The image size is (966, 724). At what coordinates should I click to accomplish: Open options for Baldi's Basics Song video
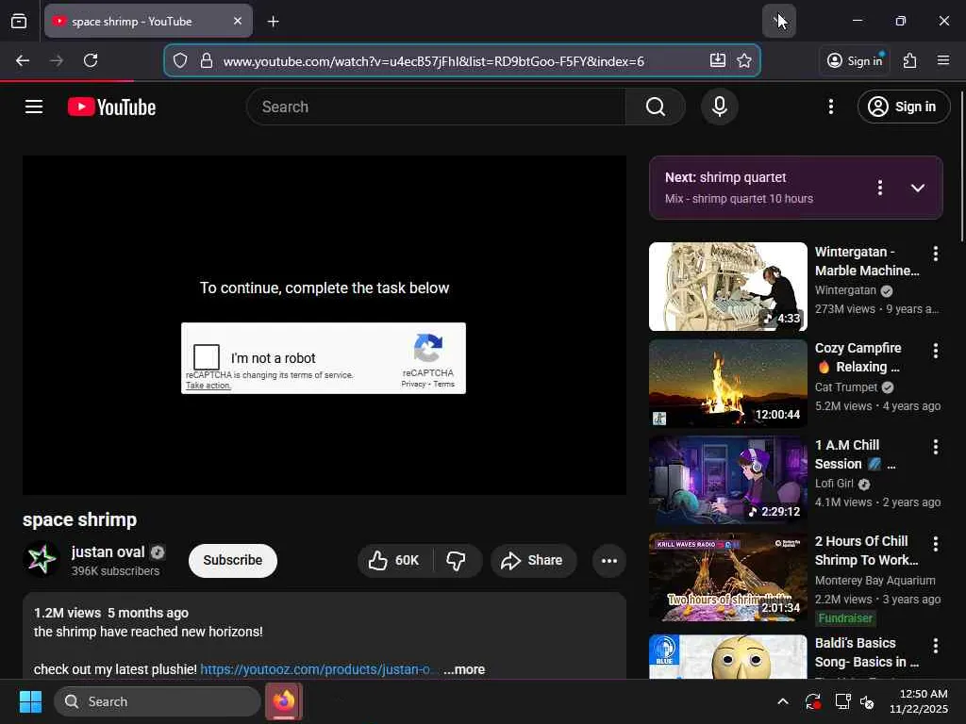(935, 645)
